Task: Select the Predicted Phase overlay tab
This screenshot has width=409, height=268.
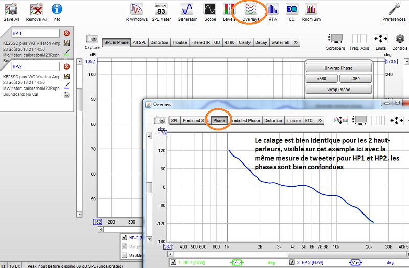Action: (245, 120)
